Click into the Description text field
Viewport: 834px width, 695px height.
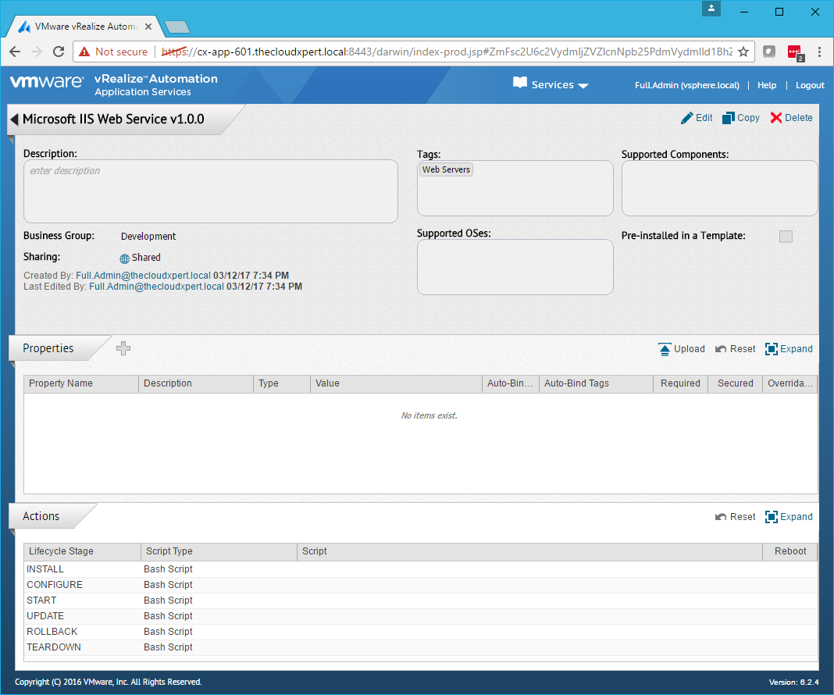click(x=211, y=191)
